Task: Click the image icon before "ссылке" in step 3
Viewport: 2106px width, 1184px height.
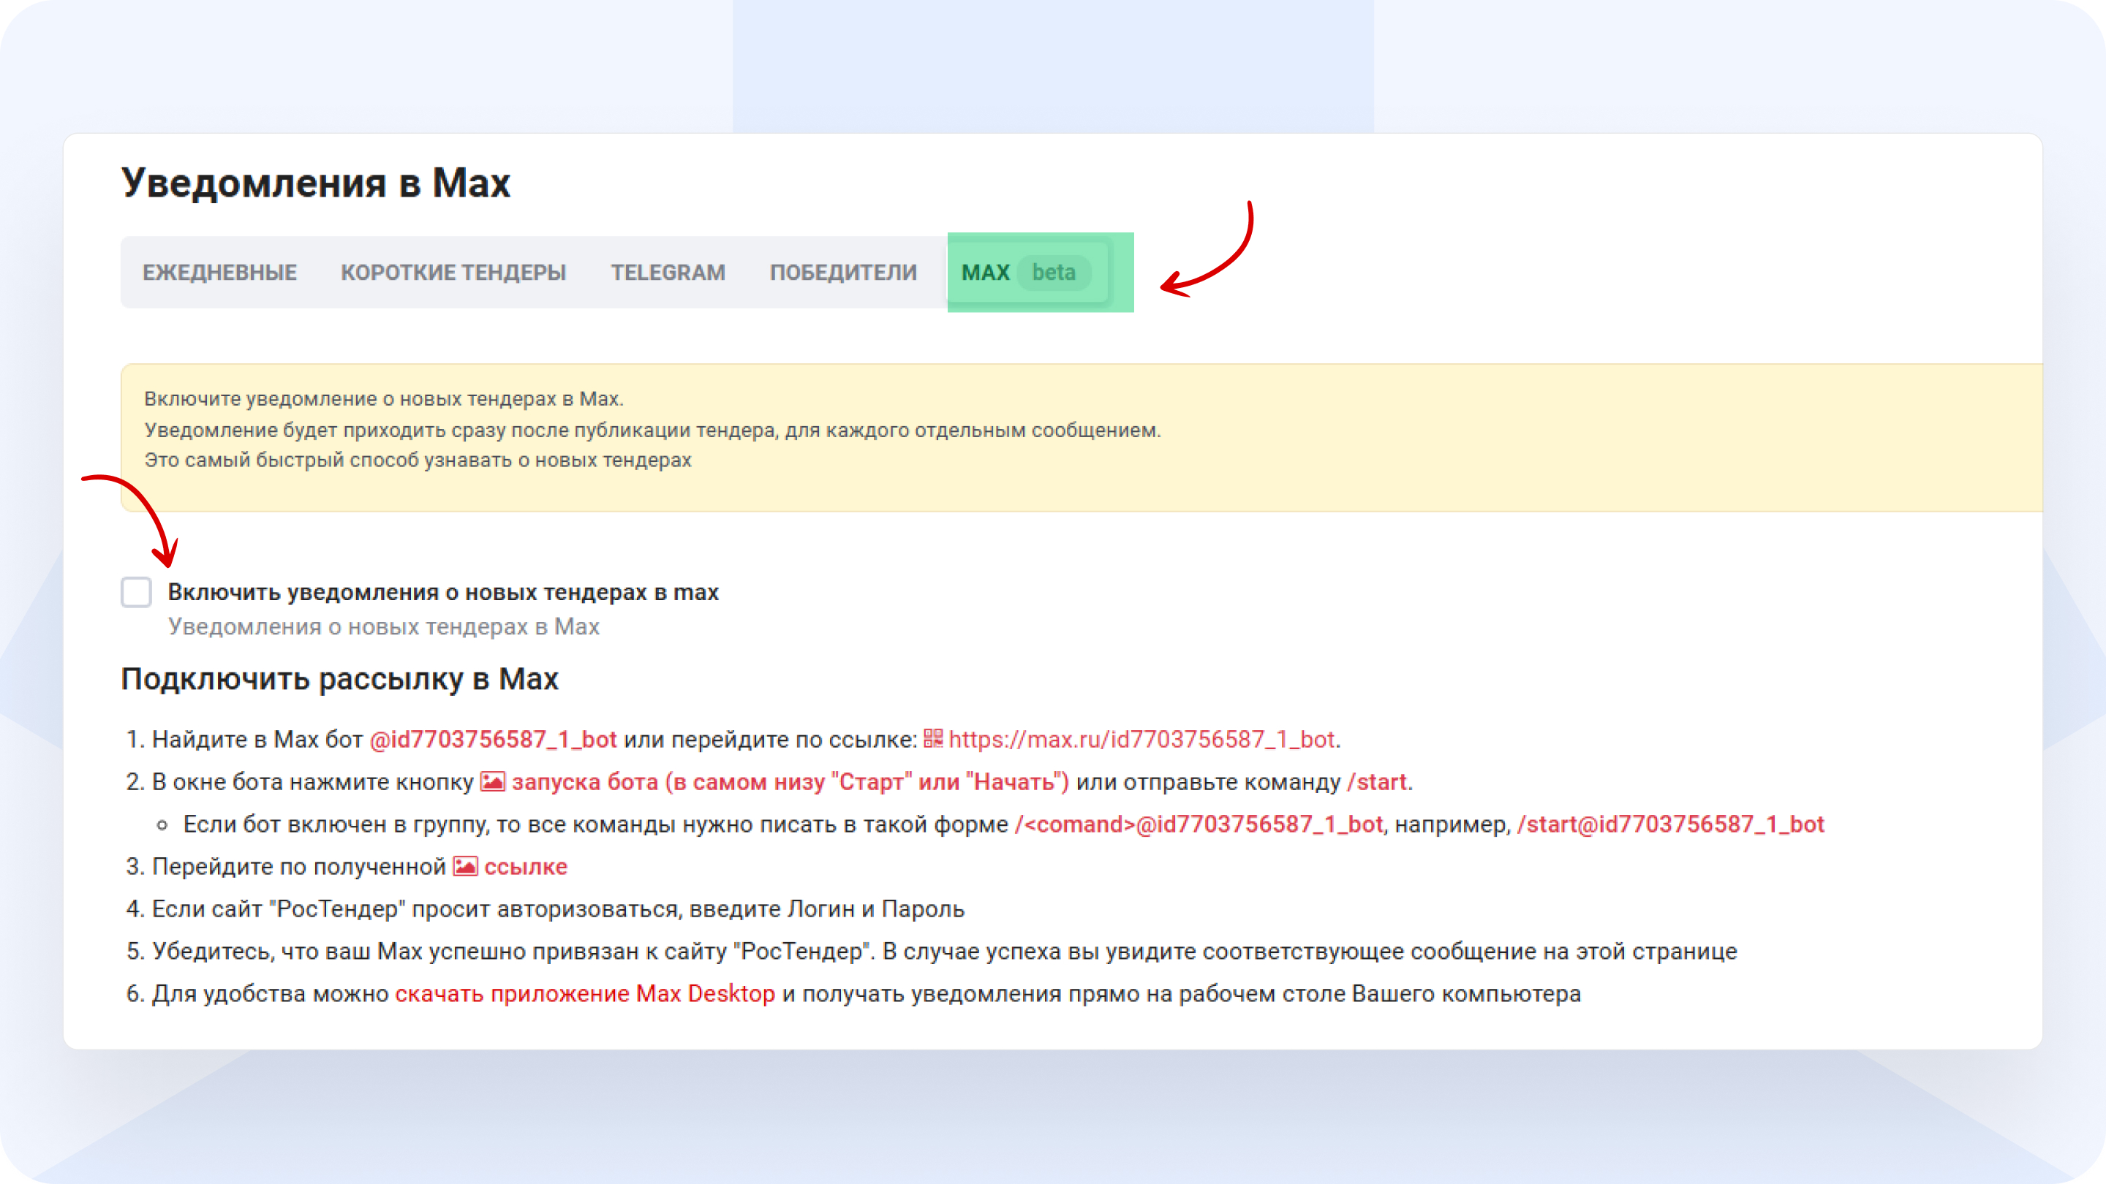Action: [x=465, y=866]
